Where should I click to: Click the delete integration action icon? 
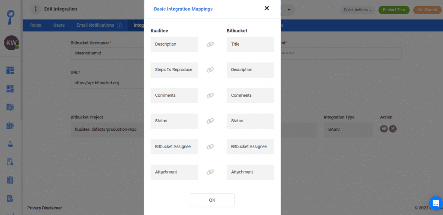coord(393,129)
